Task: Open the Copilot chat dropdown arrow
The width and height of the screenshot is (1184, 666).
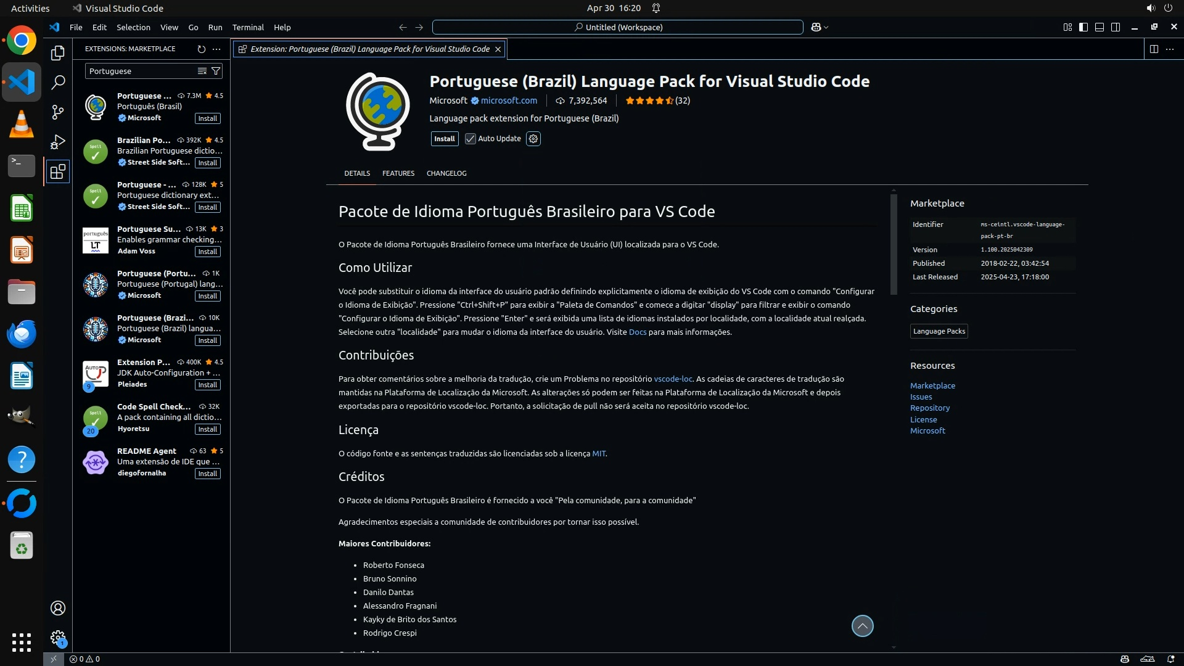Action: [x=826, y=27]
